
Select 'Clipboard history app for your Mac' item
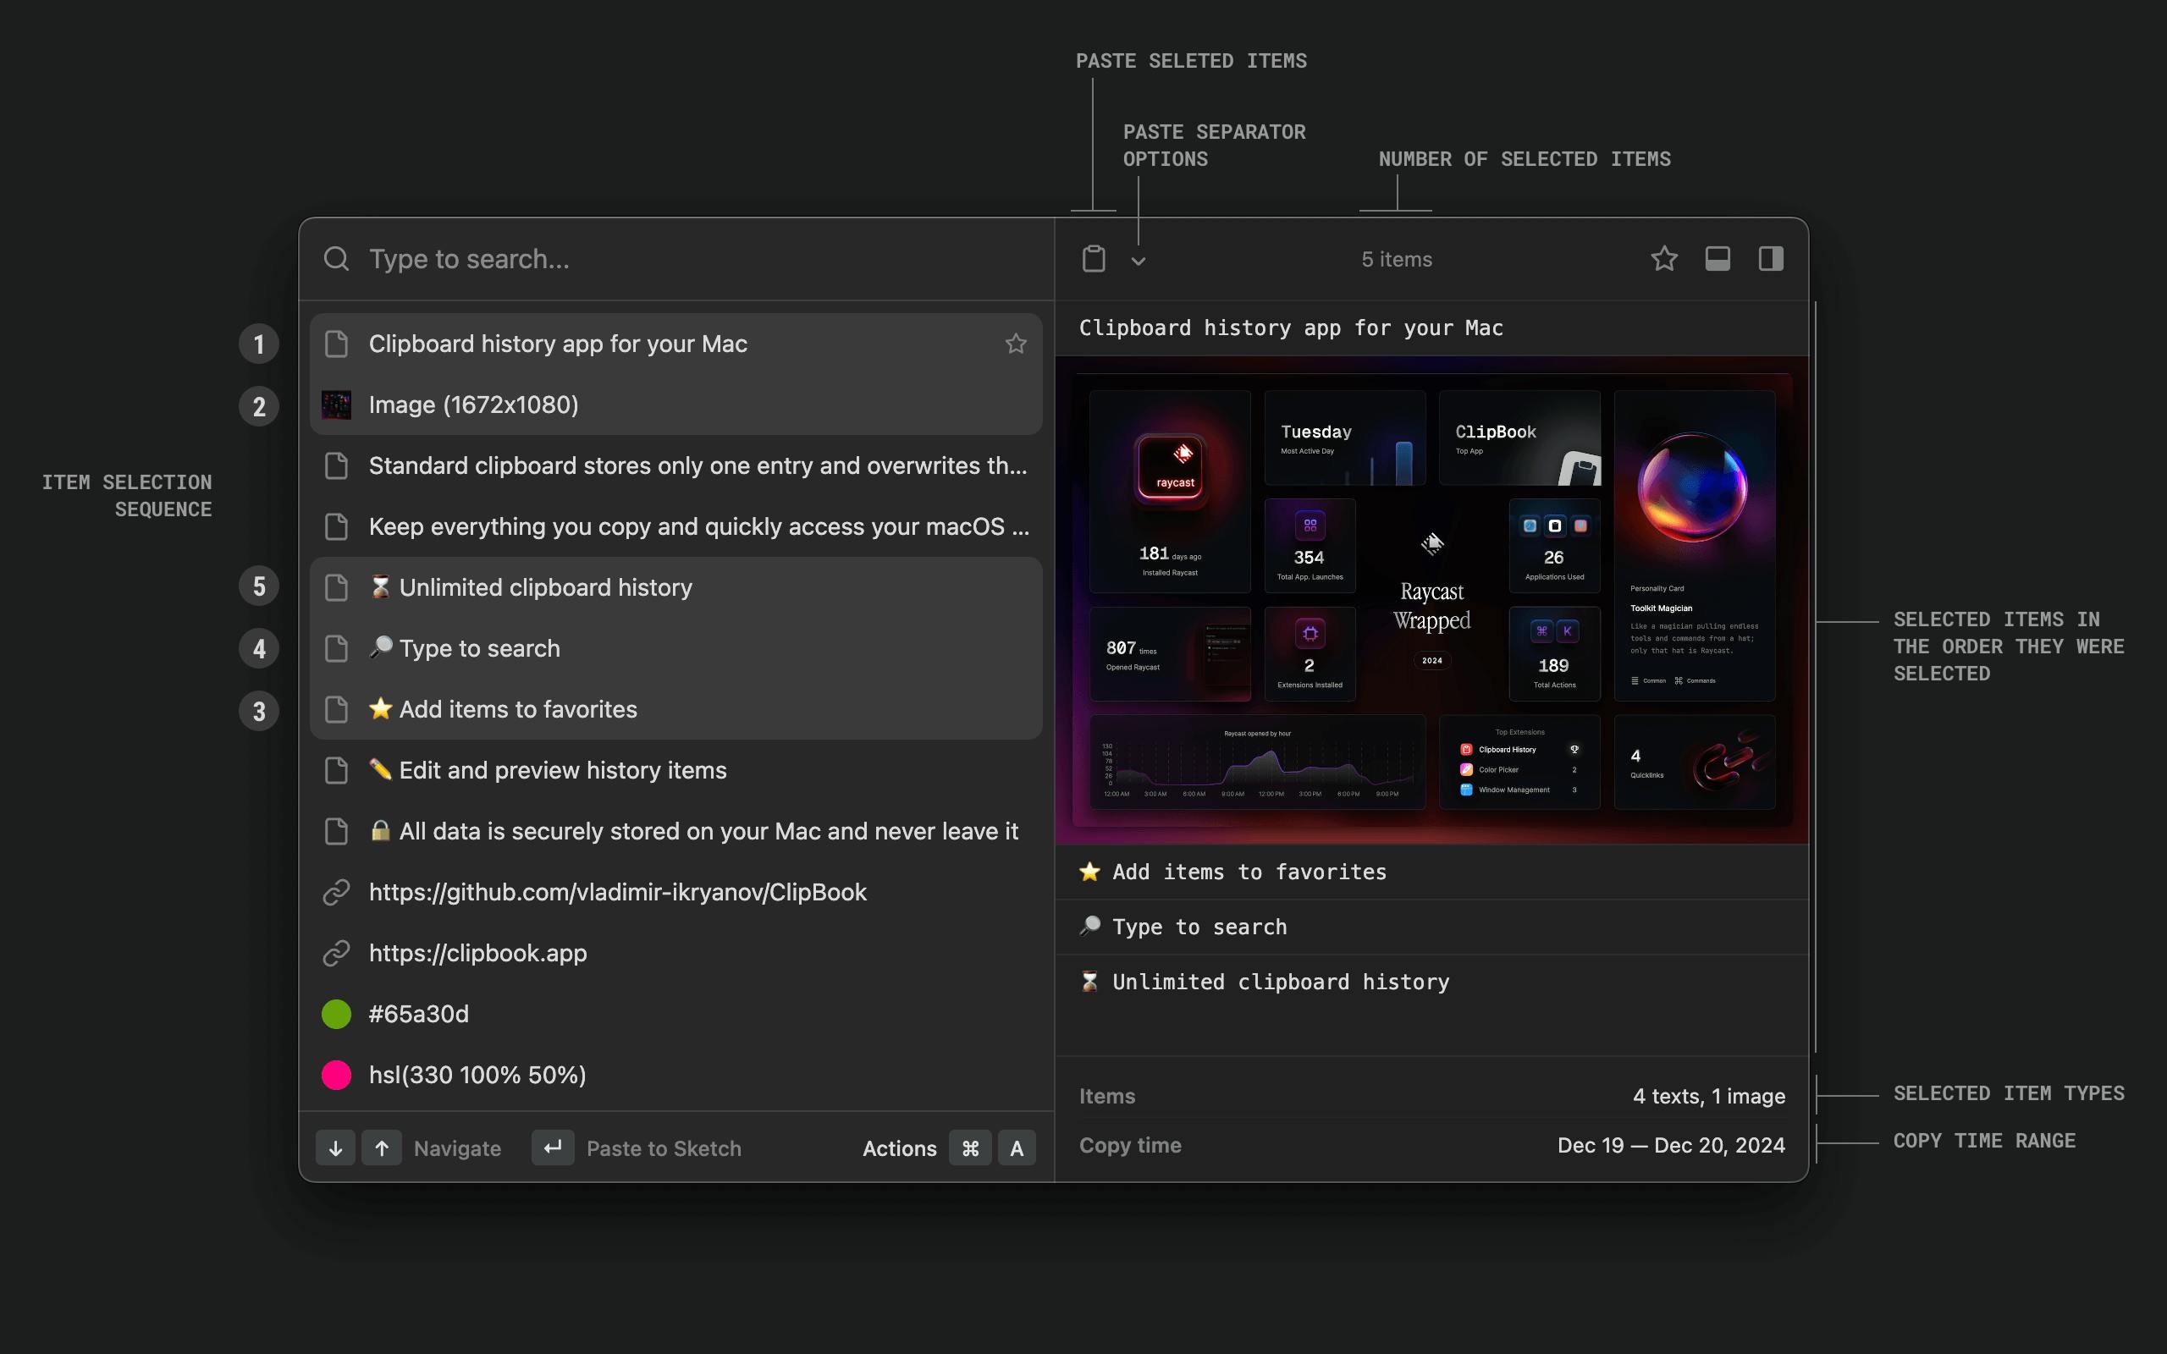tap(676, 344)
